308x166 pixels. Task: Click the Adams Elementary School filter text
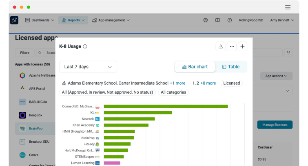click(x=93, y=83)
